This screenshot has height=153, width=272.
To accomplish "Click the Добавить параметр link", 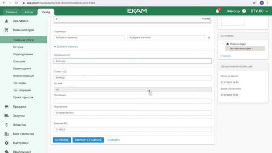I will 66,47.
